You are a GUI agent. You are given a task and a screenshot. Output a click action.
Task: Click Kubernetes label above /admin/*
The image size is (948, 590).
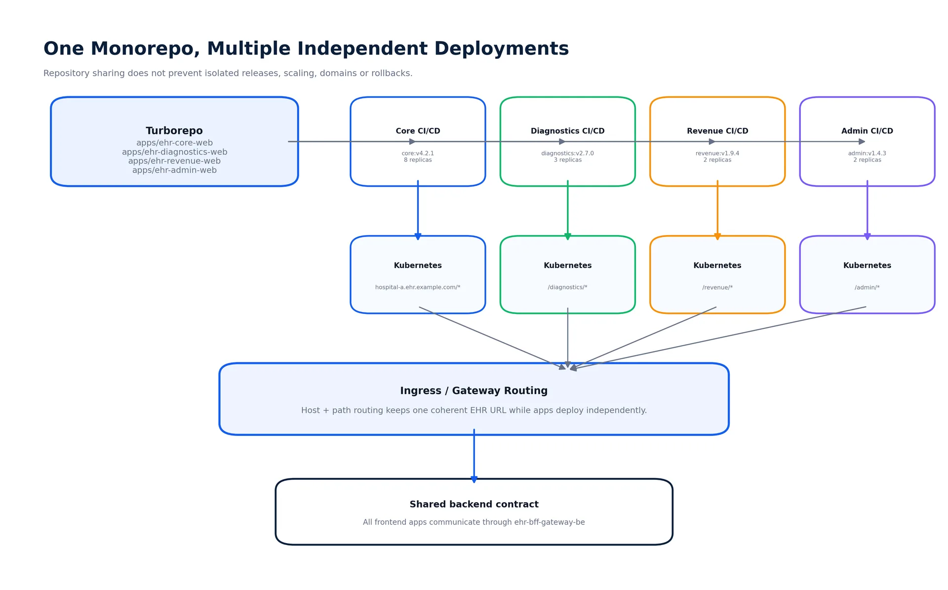(x=867, y=266)
